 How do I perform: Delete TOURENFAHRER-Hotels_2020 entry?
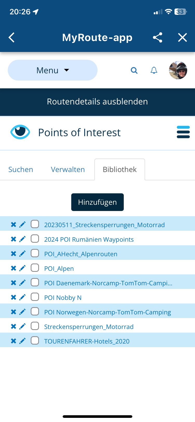(14, 341)
